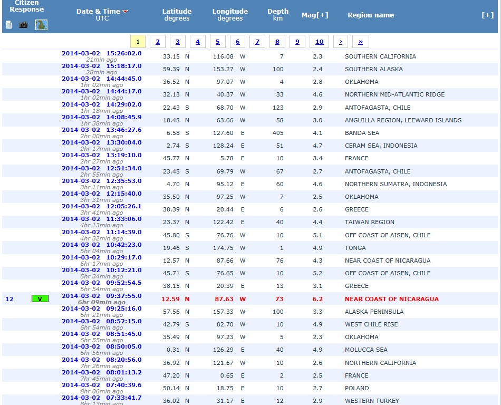
Task: Click the 0.65 longitude value for France
Action: pos(227,375)
